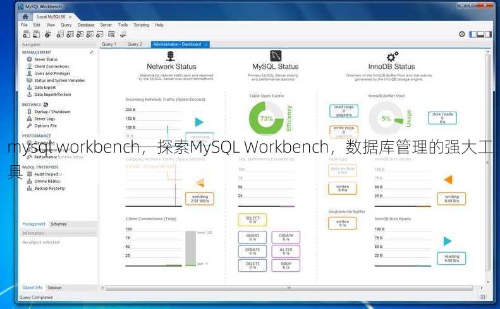Click the MySQL Status dolphin icon

pos(276,55)
